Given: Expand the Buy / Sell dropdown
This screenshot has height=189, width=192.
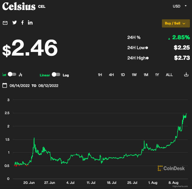Looking at the screenshot, I should click(x=176, y=23).
